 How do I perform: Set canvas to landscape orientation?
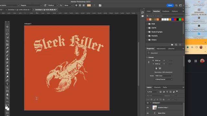click(x=160, y=68)
